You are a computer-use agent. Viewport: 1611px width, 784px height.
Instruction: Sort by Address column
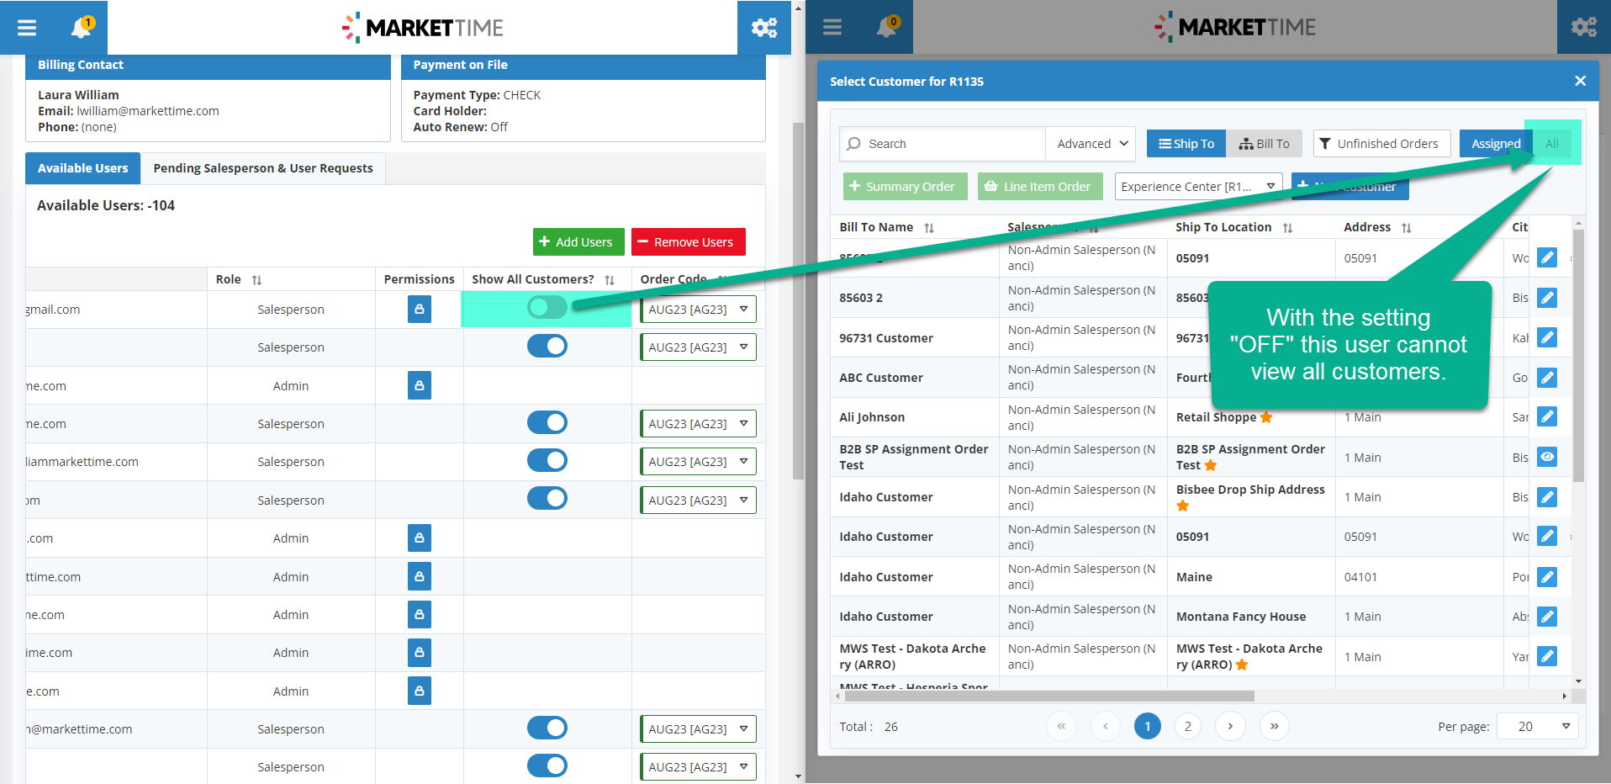1406,228
